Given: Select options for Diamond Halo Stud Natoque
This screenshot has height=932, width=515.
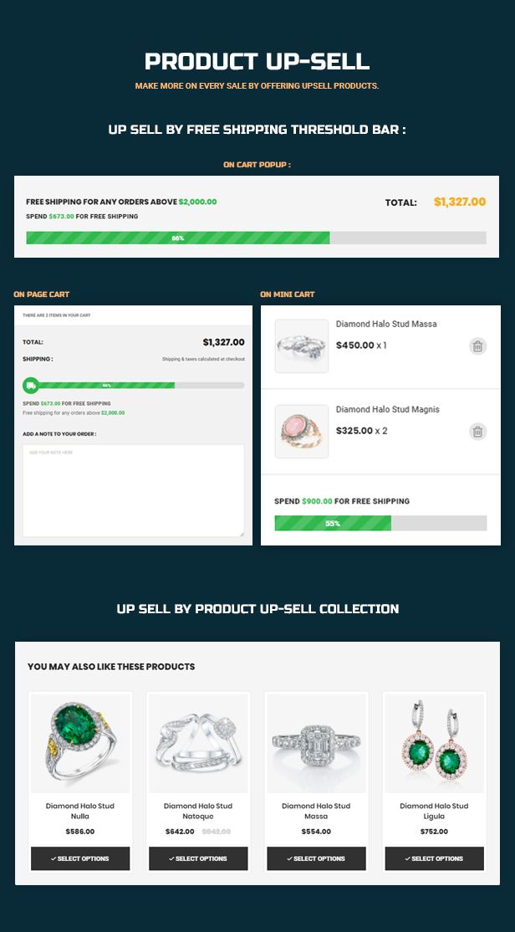Looking at the screenshot, I should point(198,858).
